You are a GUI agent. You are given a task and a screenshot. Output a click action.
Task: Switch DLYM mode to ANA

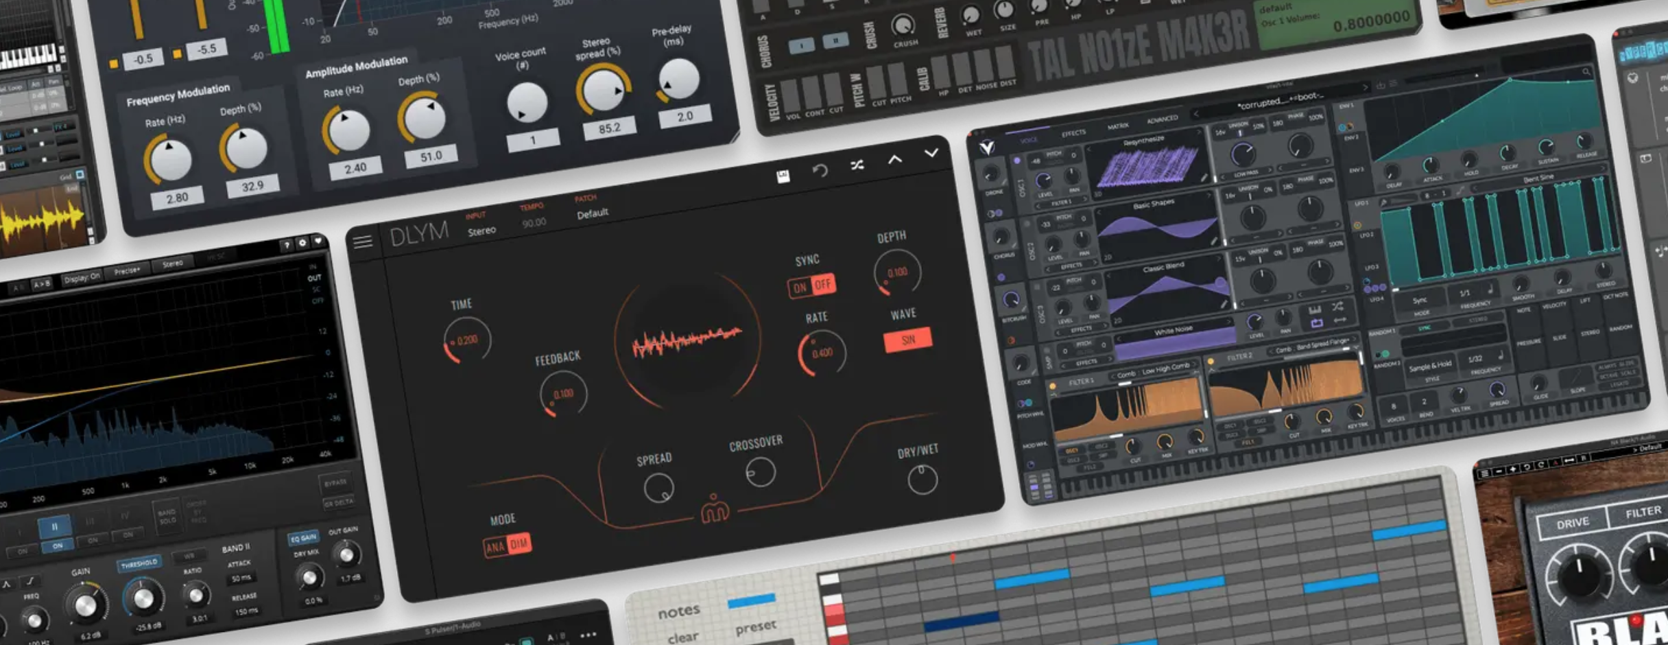(x=495, y=547)
